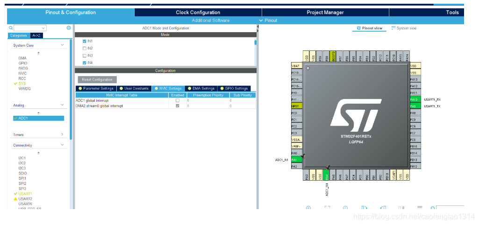Click the warning triangle next to USART2

point(15,199)
